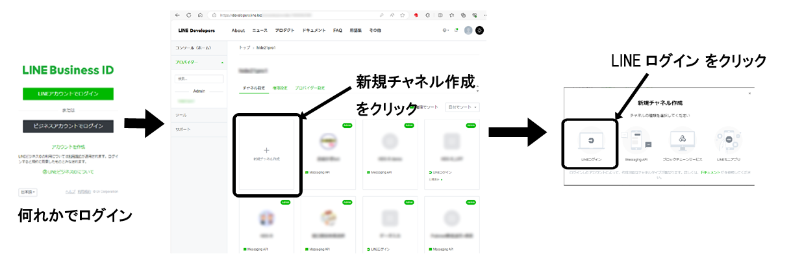Collapse the プロバイダー sidebar section

[199, 62]
